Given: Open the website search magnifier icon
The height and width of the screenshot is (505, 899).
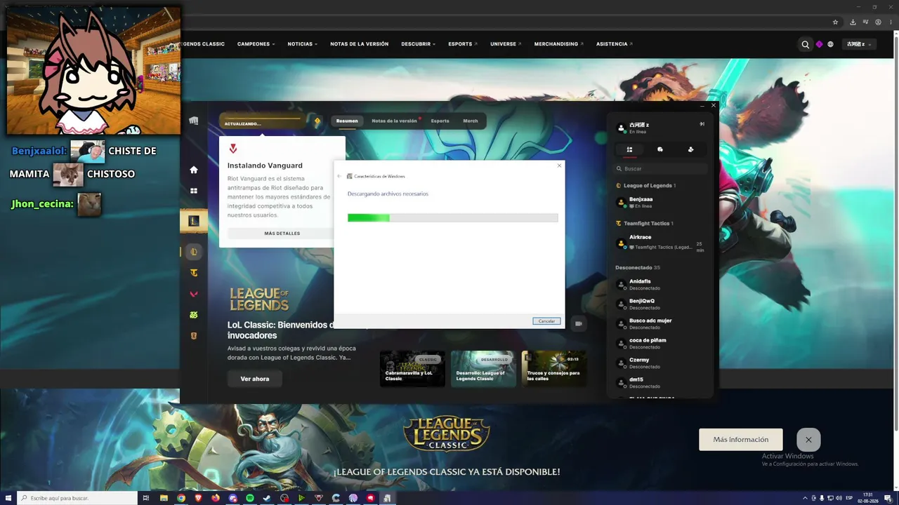Looking at the screenshot, I should (806, 44).
